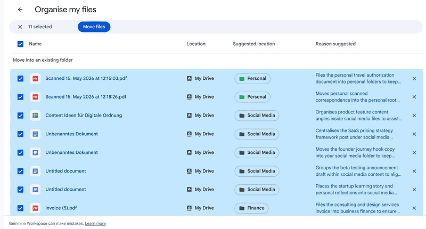
Task: Click file name Scanned 15. May 2026 at 12:15:03.pdf
Action: pos(86,78)
